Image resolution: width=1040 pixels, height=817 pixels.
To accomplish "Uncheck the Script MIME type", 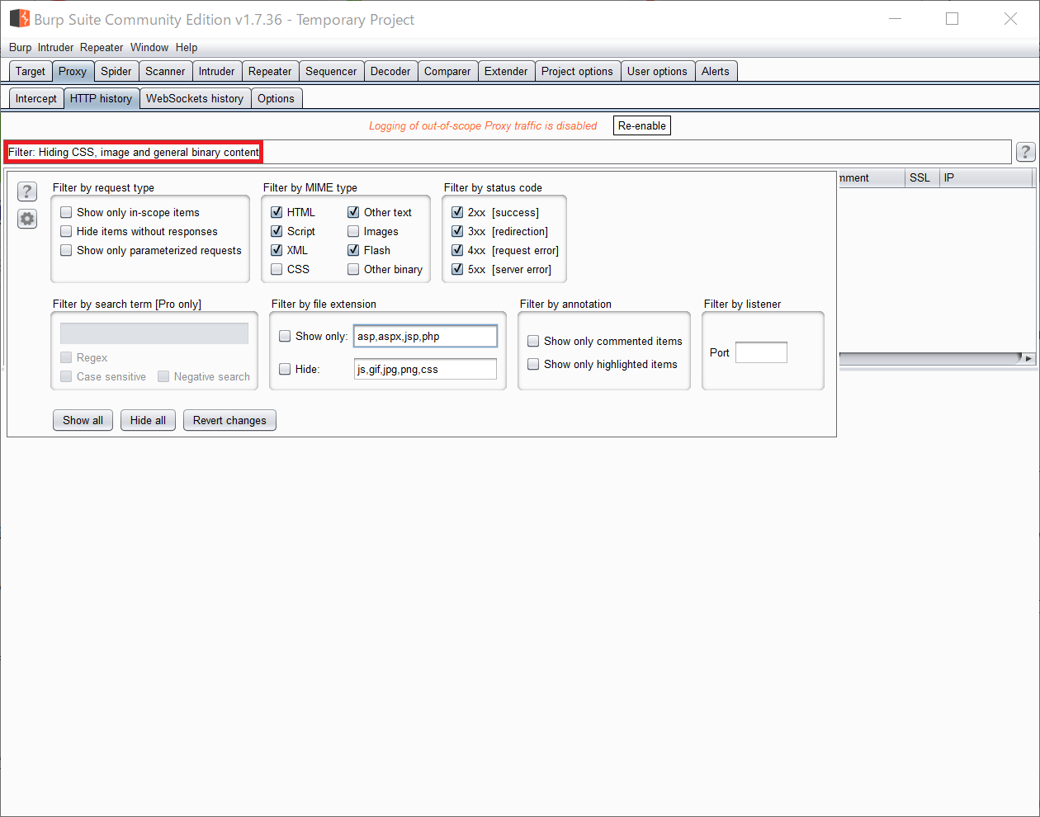I will tap(277, 231).
